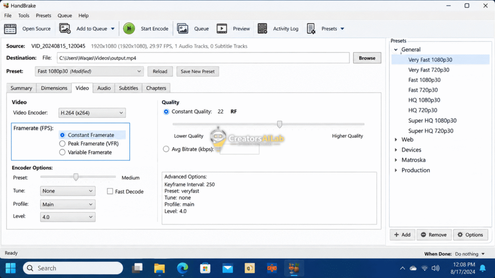Screen dimensions: 495x278
Task: Click the Presets toolbar icon
Action: (x=311, y=28)
